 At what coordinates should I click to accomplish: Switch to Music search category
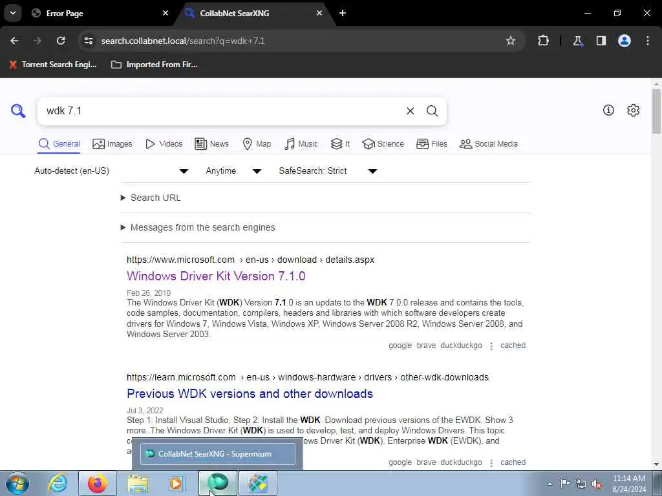[301, 144]
